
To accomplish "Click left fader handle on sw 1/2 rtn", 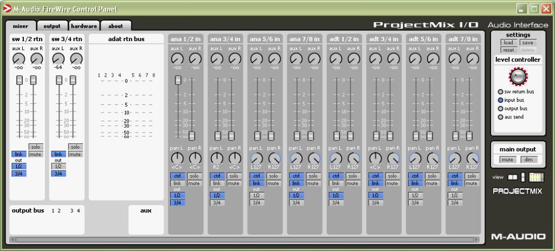I will tap(20, 80).
